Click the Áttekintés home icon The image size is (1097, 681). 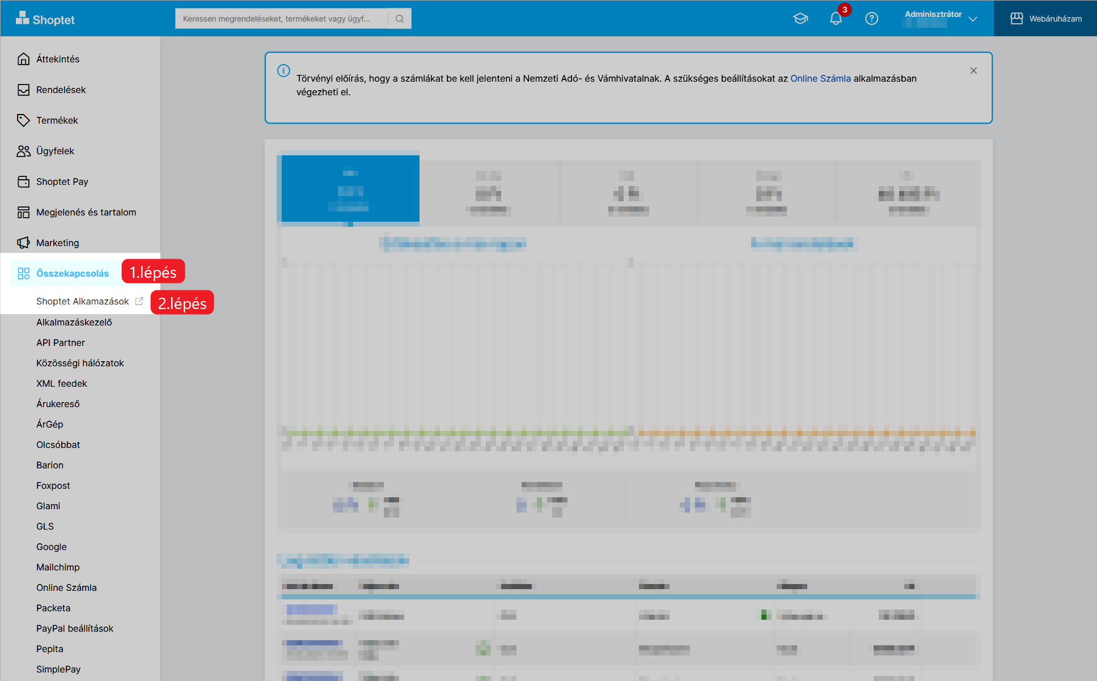(x=23, y=59)
